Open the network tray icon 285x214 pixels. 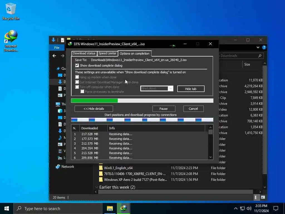coord(242,208)
